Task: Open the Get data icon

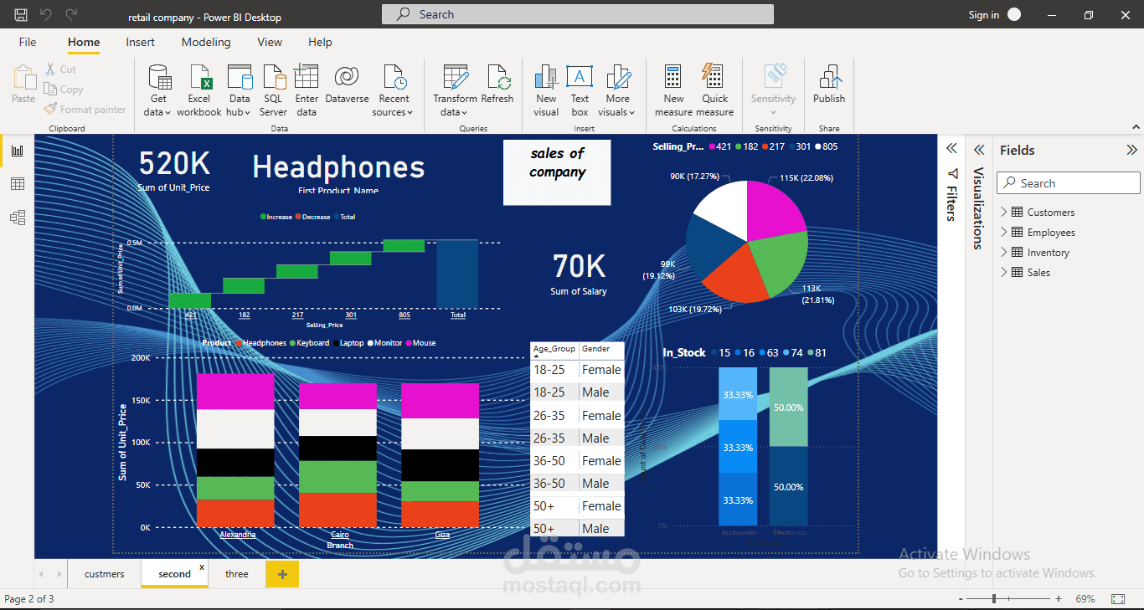Action: [x=158, y=78]
